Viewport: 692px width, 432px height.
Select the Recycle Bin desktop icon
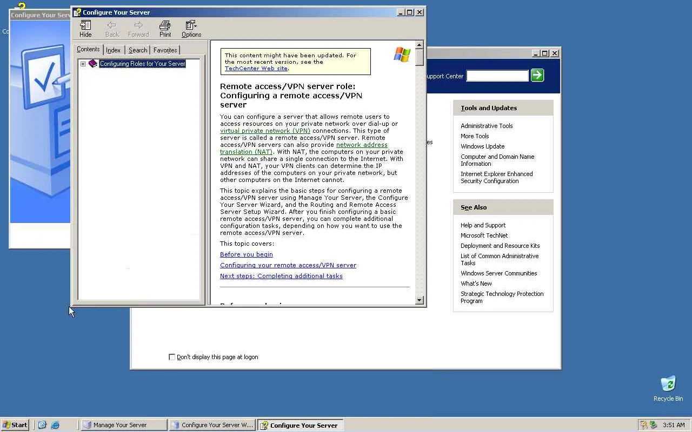point(668,389)
